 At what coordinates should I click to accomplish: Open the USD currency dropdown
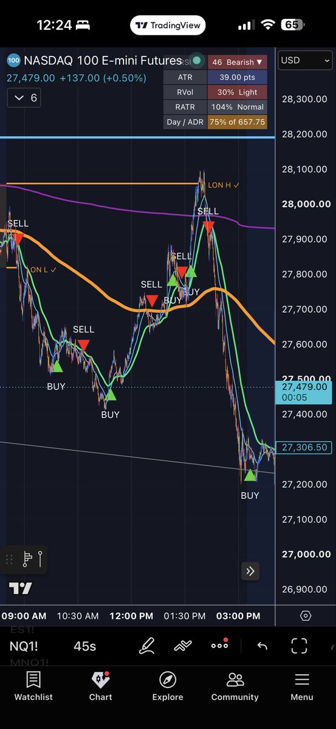305,60
